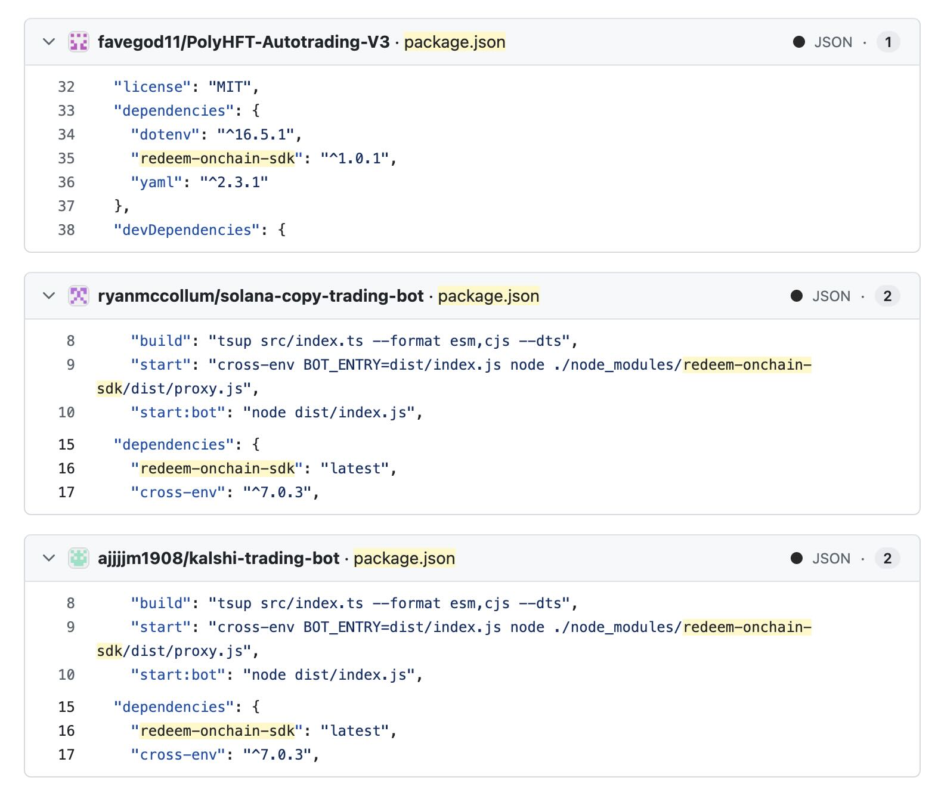
Task: Click "start" cross-env line in solana-copy-trading-bot
Action: pos(454,376)
